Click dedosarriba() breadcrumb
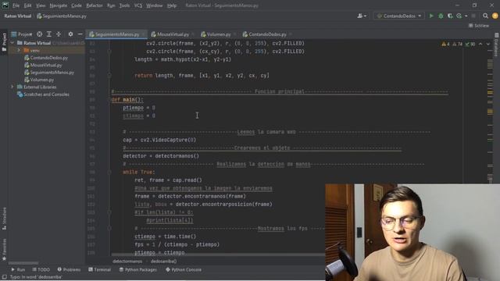 (x=163, y=261)
